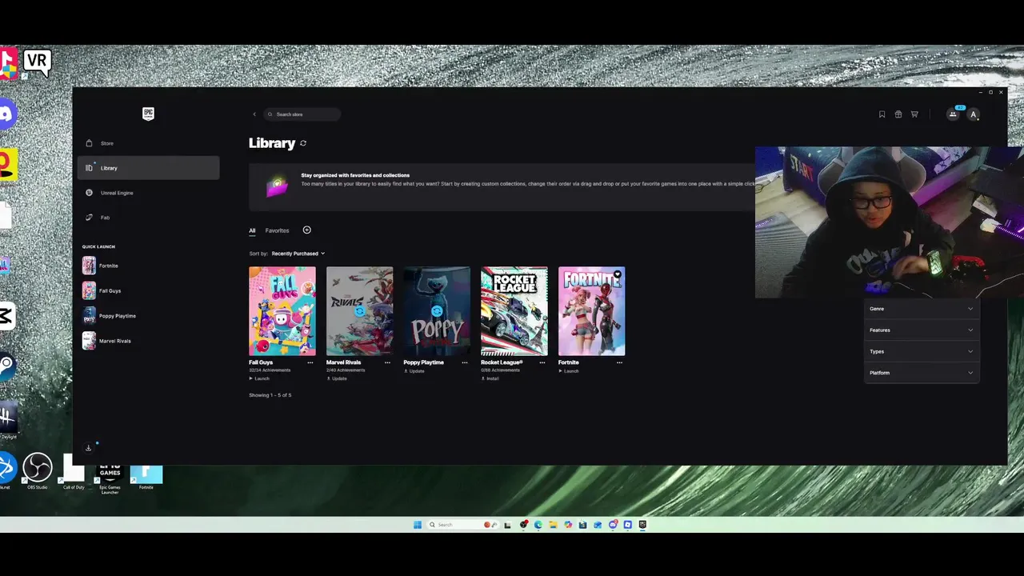Open Fortnite three-dot options menu
This screenshot has height=576, width=1024.
(620, 362)
